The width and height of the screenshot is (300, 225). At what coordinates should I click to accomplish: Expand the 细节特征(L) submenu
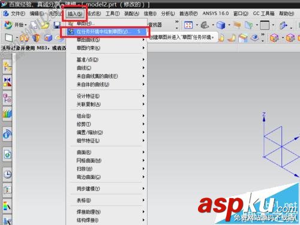click(x=106, y=140)
